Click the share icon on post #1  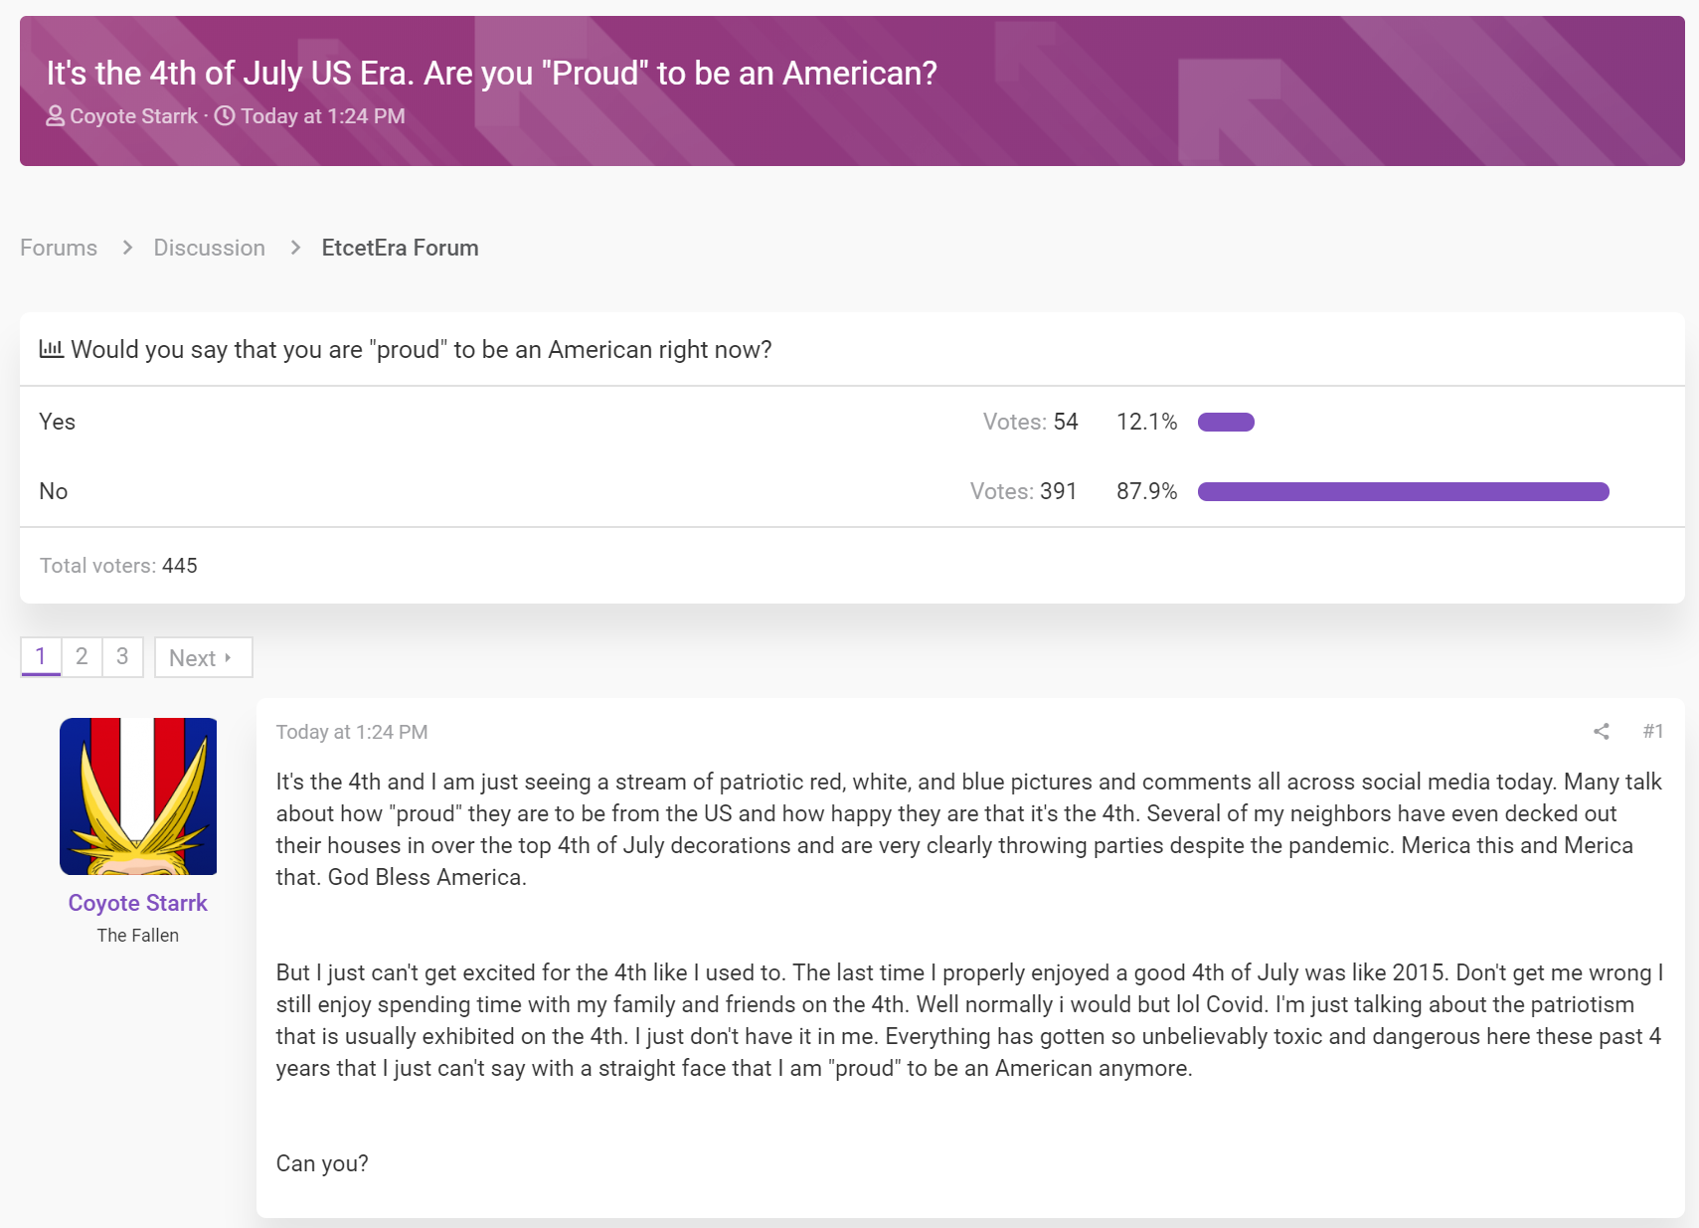coord(1601,732)
